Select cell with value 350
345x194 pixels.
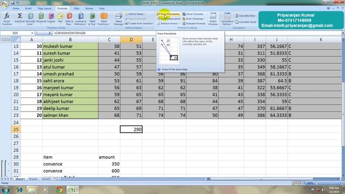pos(109,164)
